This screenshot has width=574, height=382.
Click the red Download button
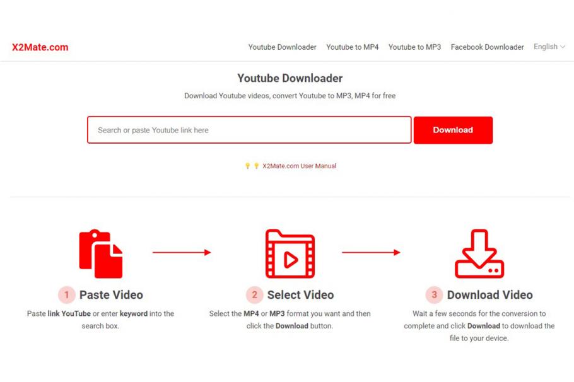pos(453,130)
